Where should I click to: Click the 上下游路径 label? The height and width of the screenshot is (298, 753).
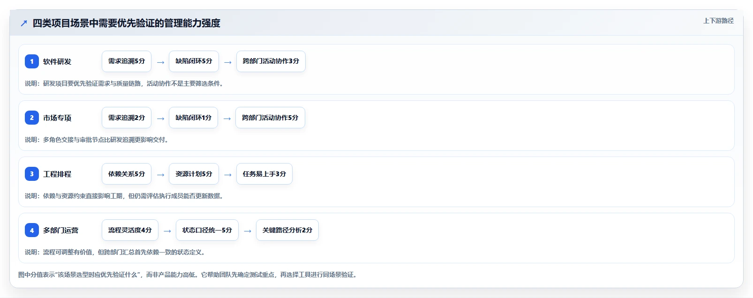coord(718,21)
